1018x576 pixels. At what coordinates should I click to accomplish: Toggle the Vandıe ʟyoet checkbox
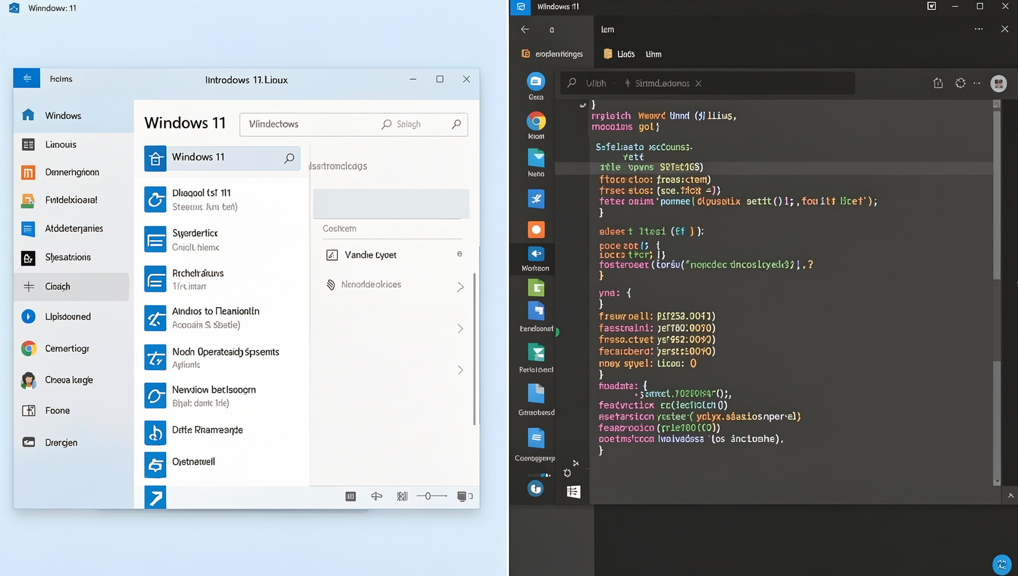point(331,255)
